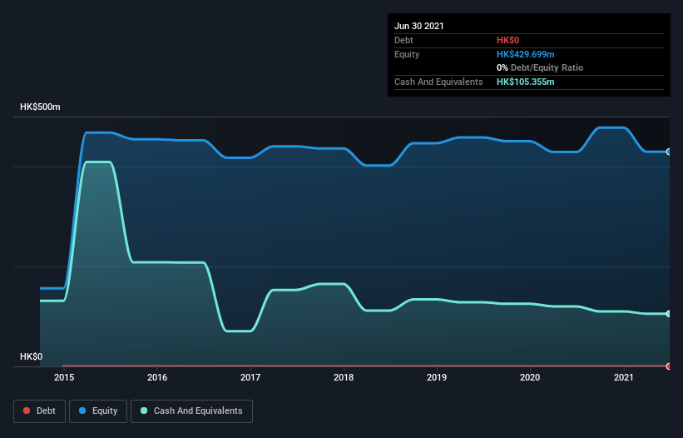Click the blue Equity legend dot
This screenshot has height=438, width=683.
click(82, 411)
